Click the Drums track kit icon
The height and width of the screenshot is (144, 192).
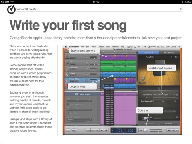(68, 74)
